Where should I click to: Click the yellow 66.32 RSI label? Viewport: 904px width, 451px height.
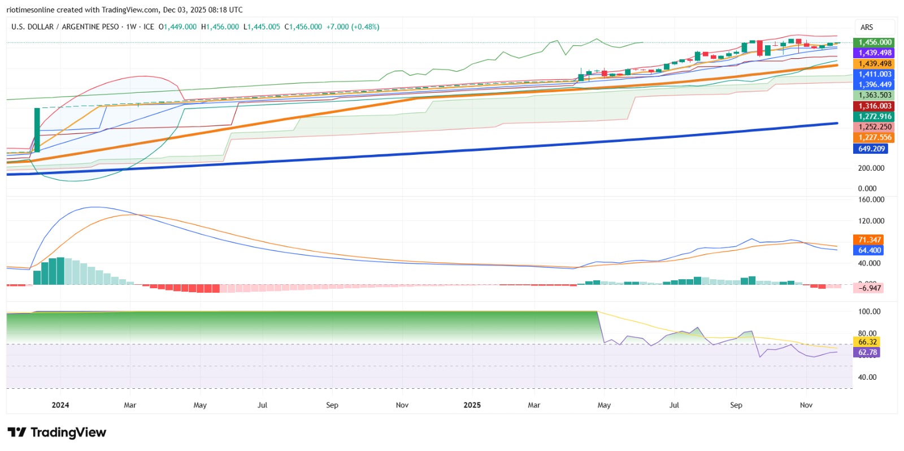coord(867,342)
